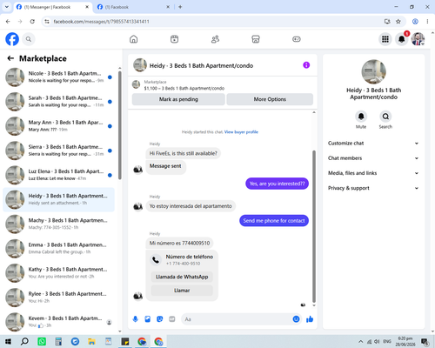Open the Marketplace store icon in top navigation

(256, 39)
